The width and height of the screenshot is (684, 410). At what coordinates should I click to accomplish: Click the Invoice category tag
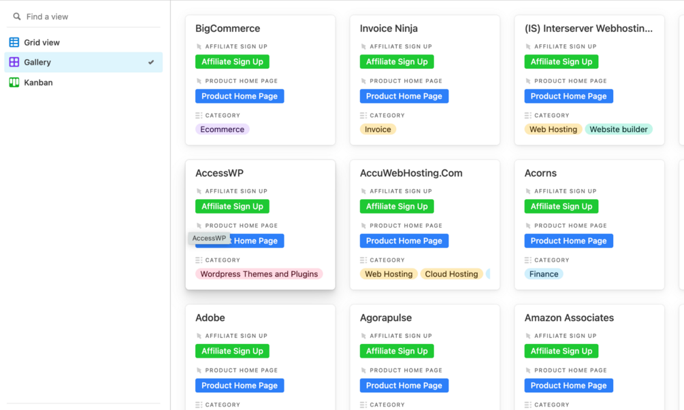point(378,129)
